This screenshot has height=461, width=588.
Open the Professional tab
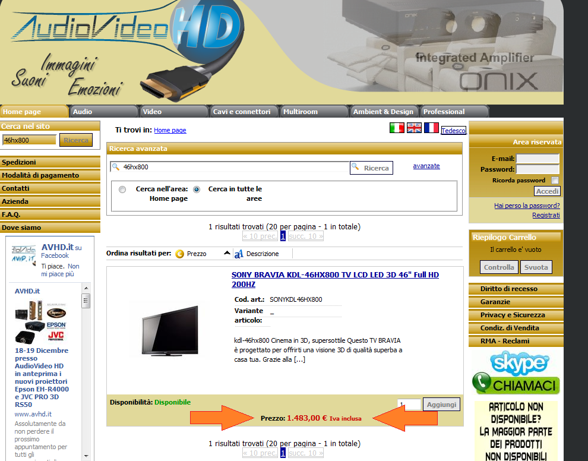point(454,112)
